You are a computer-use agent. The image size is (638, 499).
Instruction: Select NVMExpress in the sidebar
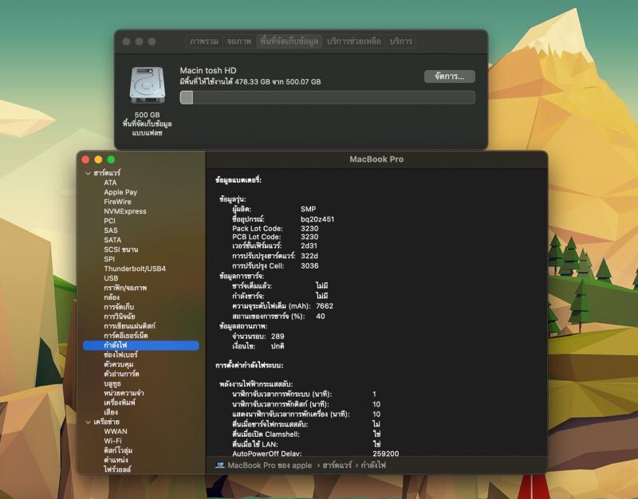pos(125,211)
